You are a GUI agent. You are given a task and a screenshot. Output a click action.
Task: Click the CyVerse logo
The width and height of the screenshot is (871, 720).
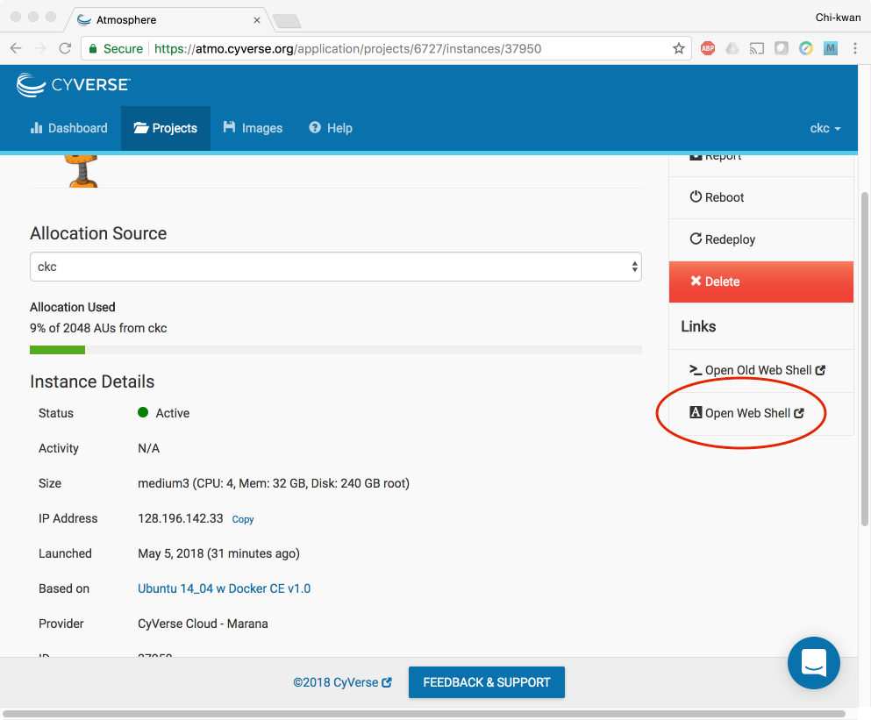pos(74,85)
